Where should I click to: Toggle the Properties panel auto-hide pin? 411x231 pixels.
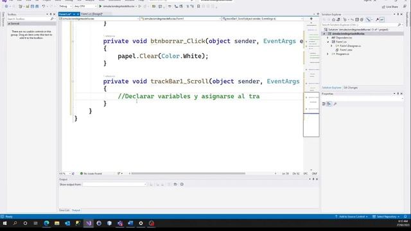[x=398, y=94]
